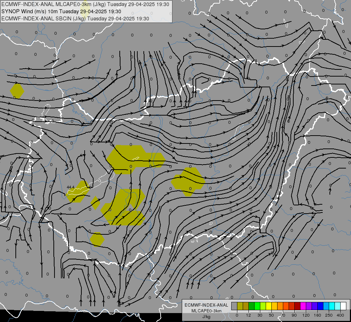351x322 pixels.
Task: Click the legend value 70
Action: click(283, 315)
